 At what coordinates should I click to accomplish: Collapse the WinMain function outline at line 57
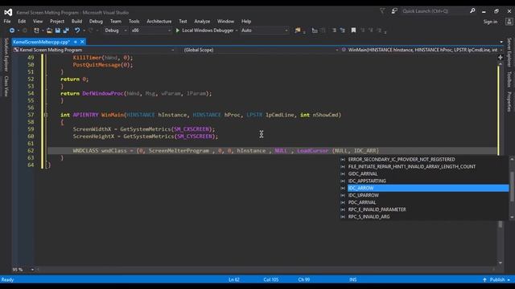point(46,115)
